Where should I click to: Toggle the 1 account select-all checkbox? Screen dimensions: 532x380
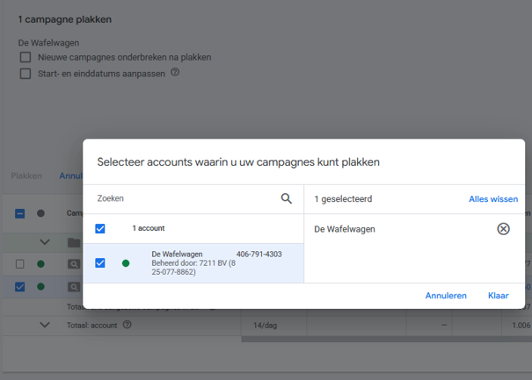pos(100,228)
